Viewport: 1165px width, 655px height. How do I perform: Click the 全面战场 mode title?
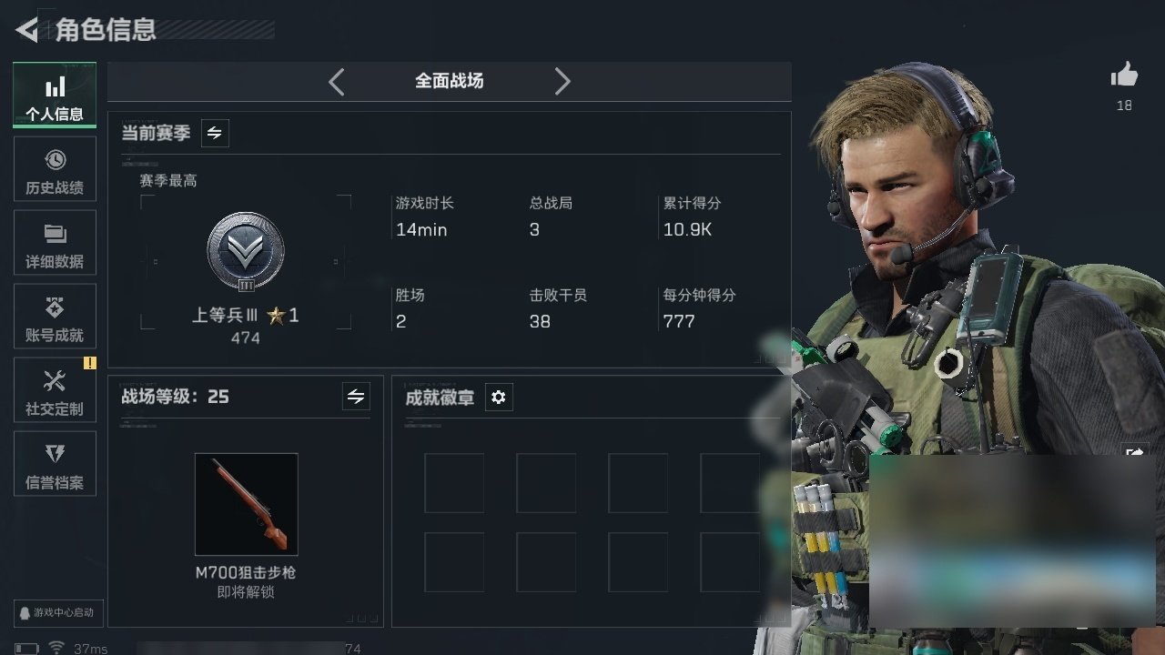point(449,81)
